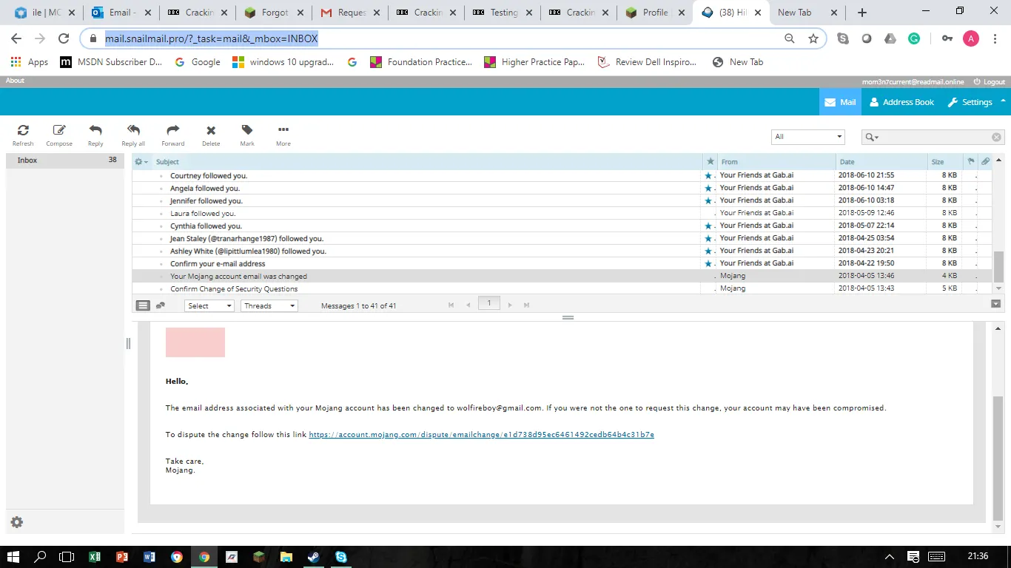The image size is (1011, 568).
Task: Open the 'All' filter dropdown
Action: (x=807, y=137)
